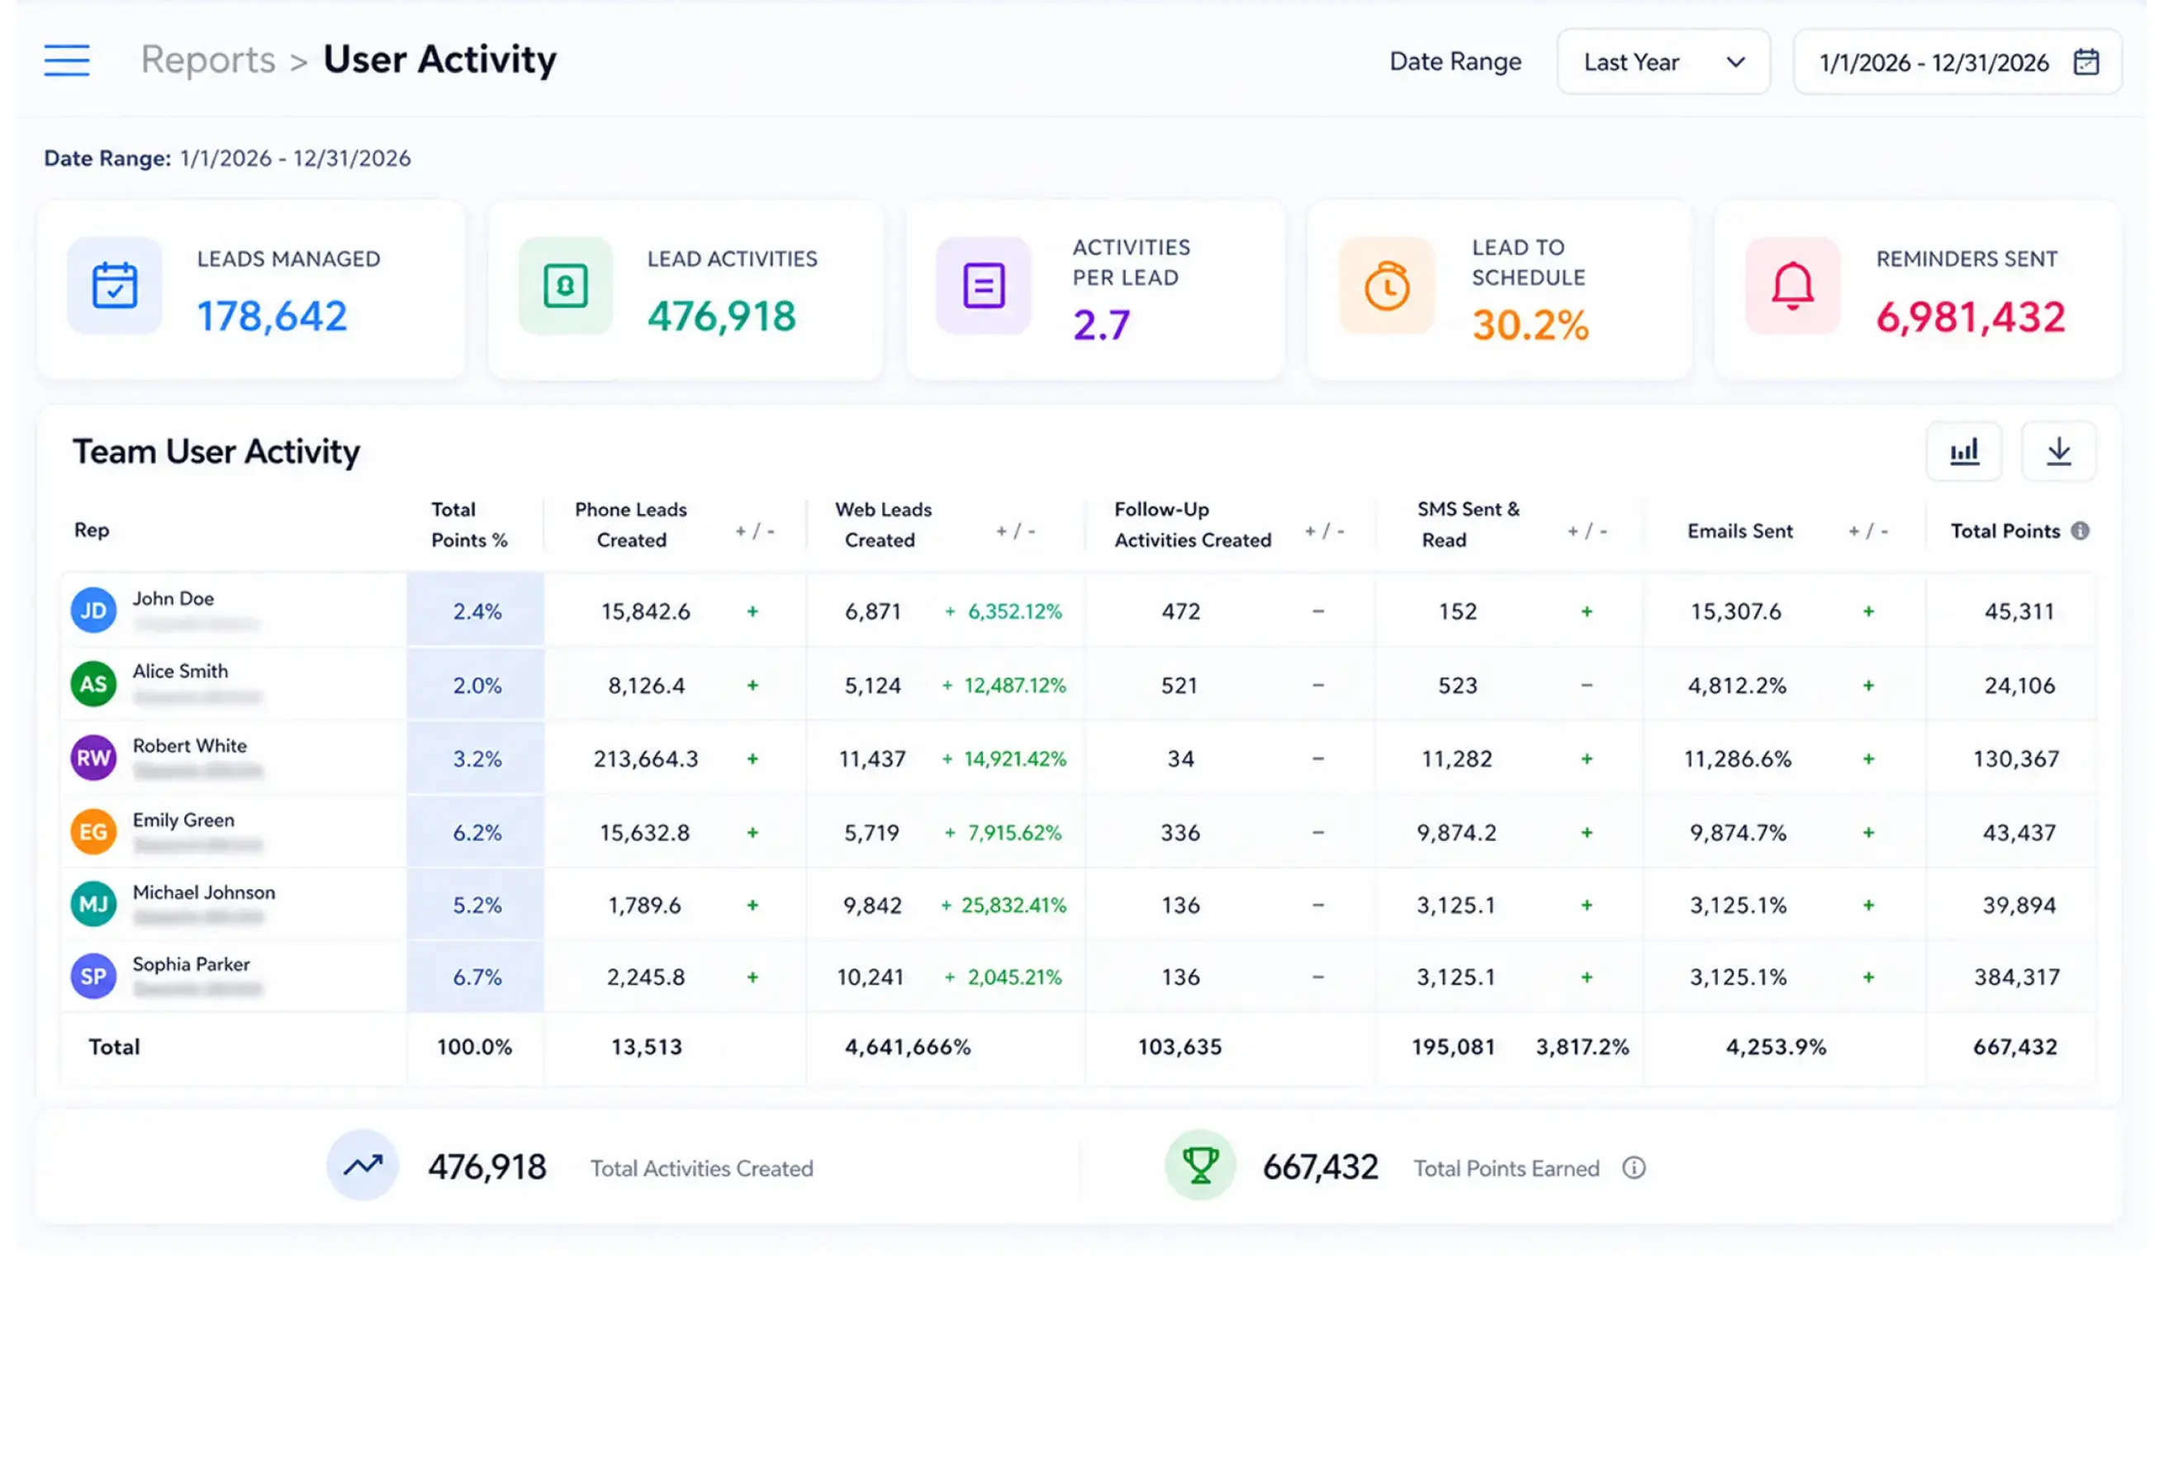Viewport: 2159px width, 1464px height.
Task: Sort by Follow-Up Activities Created header
Action: [x=1193, y=525]
